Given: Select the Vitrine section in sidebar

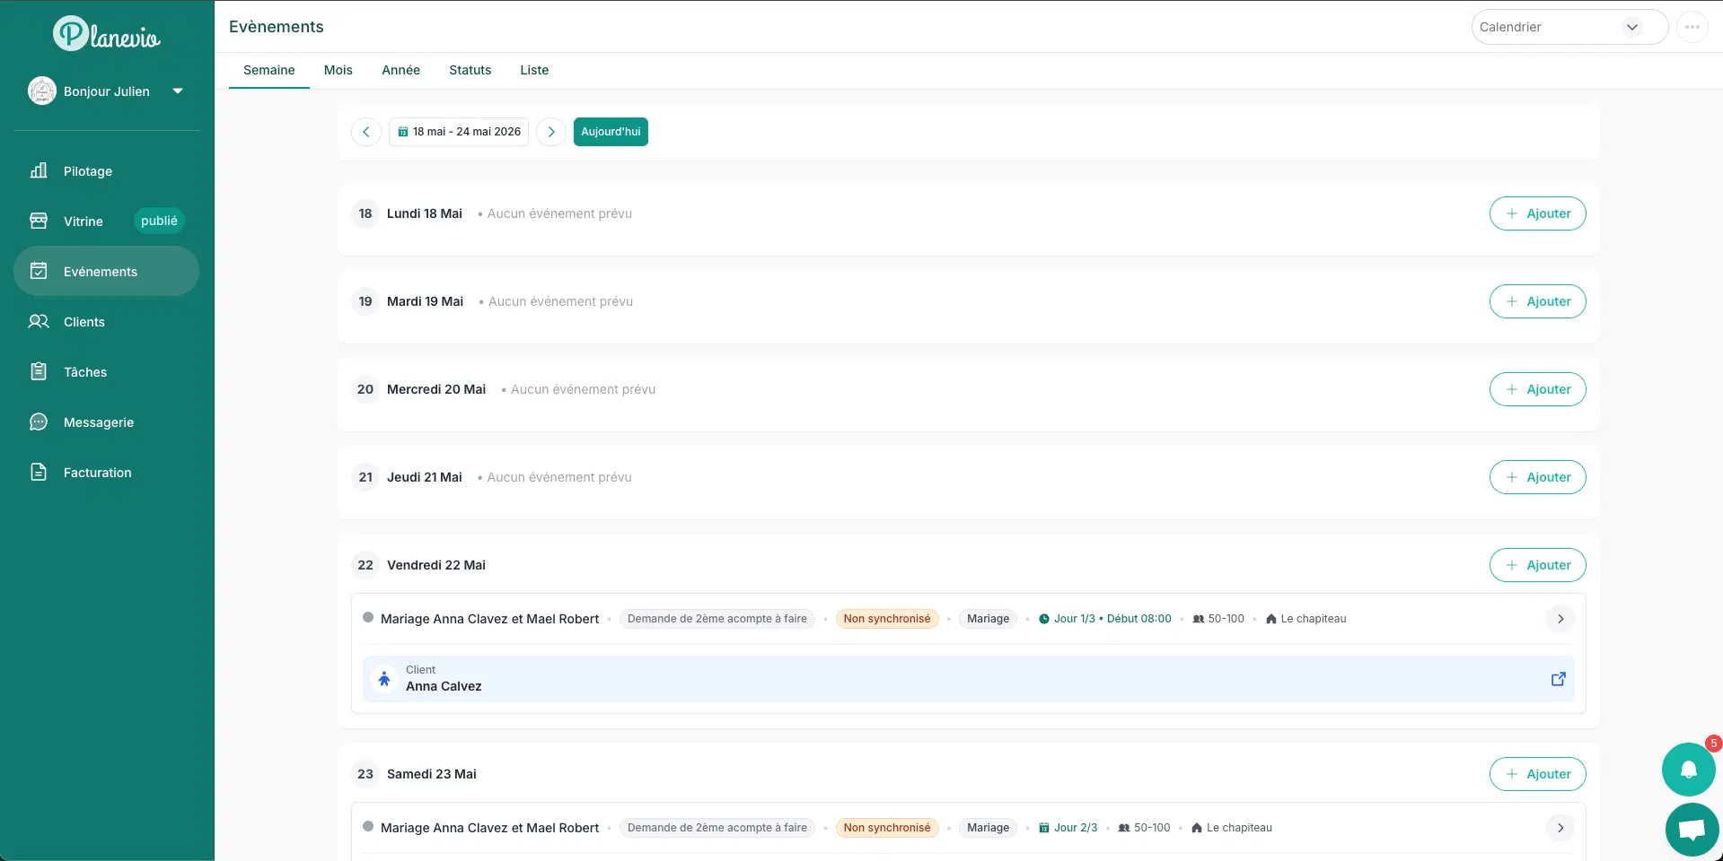Looking at the screenshot, I should tap(83, 221).
